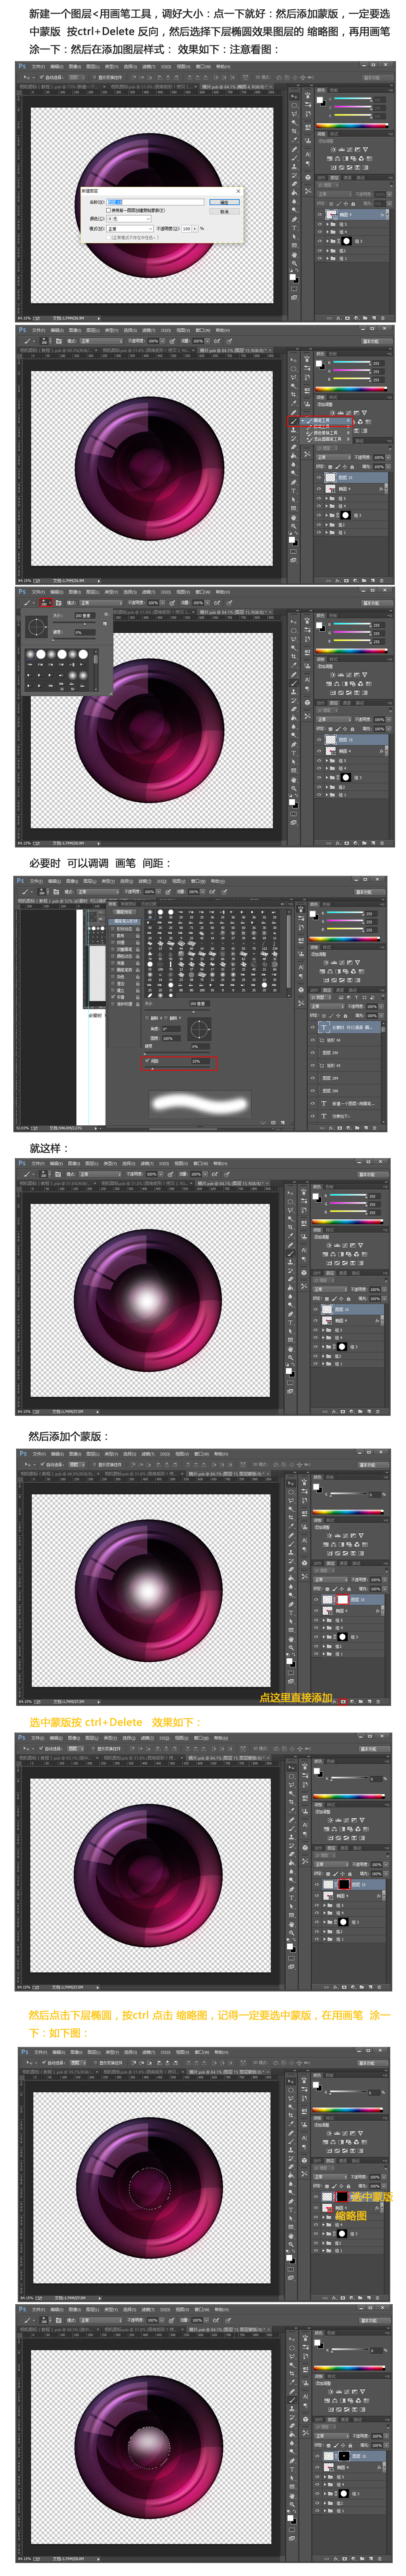This screenshot has height=2576, width=406.
Task: Choose 铅笔工具 in second screenshot's tool flyout
Action: click(322, 427)
